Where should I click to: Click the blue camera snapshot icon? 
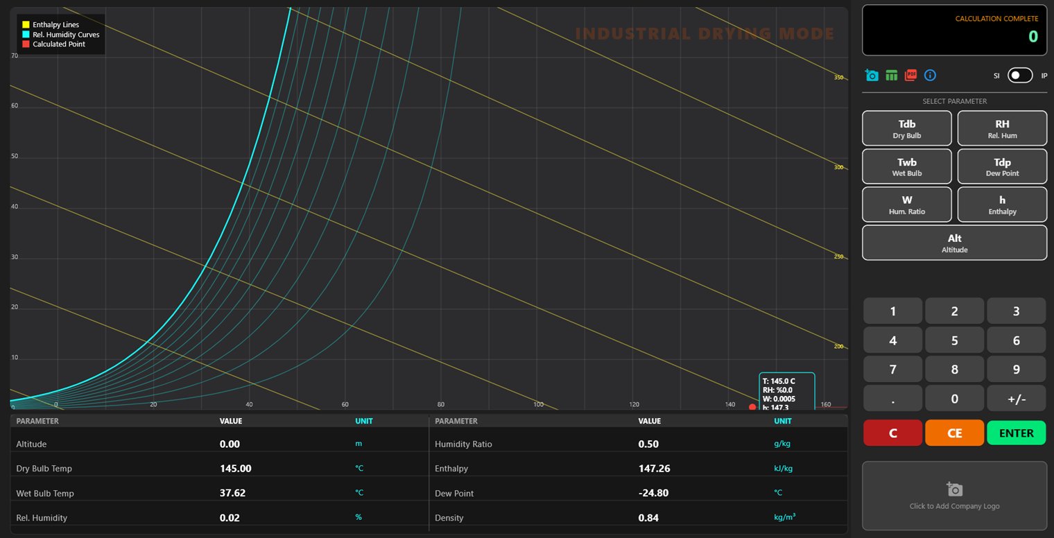pos(872,76)
